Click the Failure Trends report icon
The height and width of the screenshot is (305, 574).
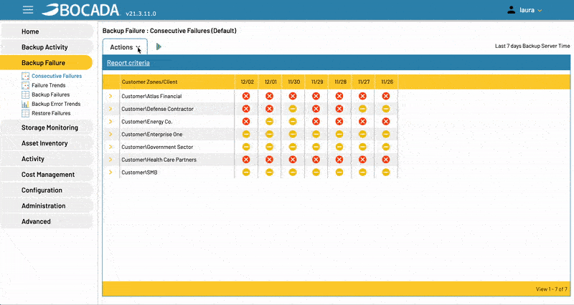pyautogui.click(x=25, y=85)
